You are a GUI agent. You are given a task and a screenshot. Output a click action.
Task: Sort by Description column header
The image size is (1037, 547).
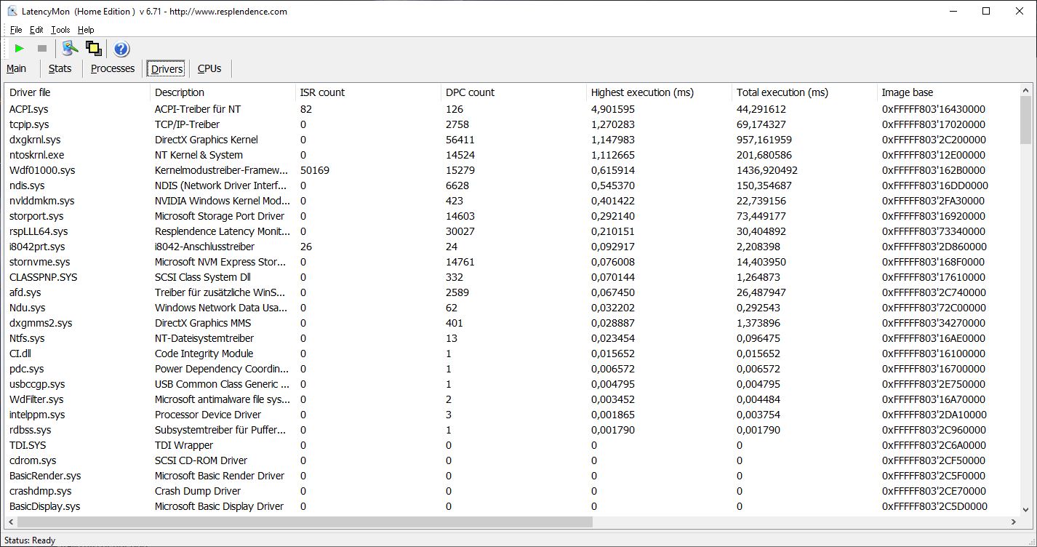coord(223,92)
